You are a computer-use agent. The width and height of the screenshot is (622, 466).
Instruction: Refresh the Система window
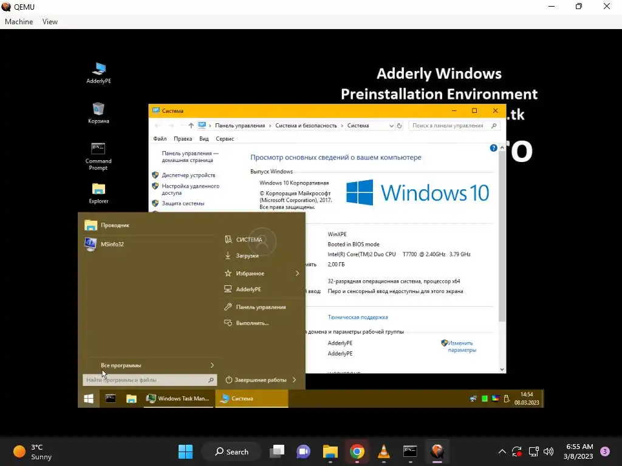click(399, 126)
